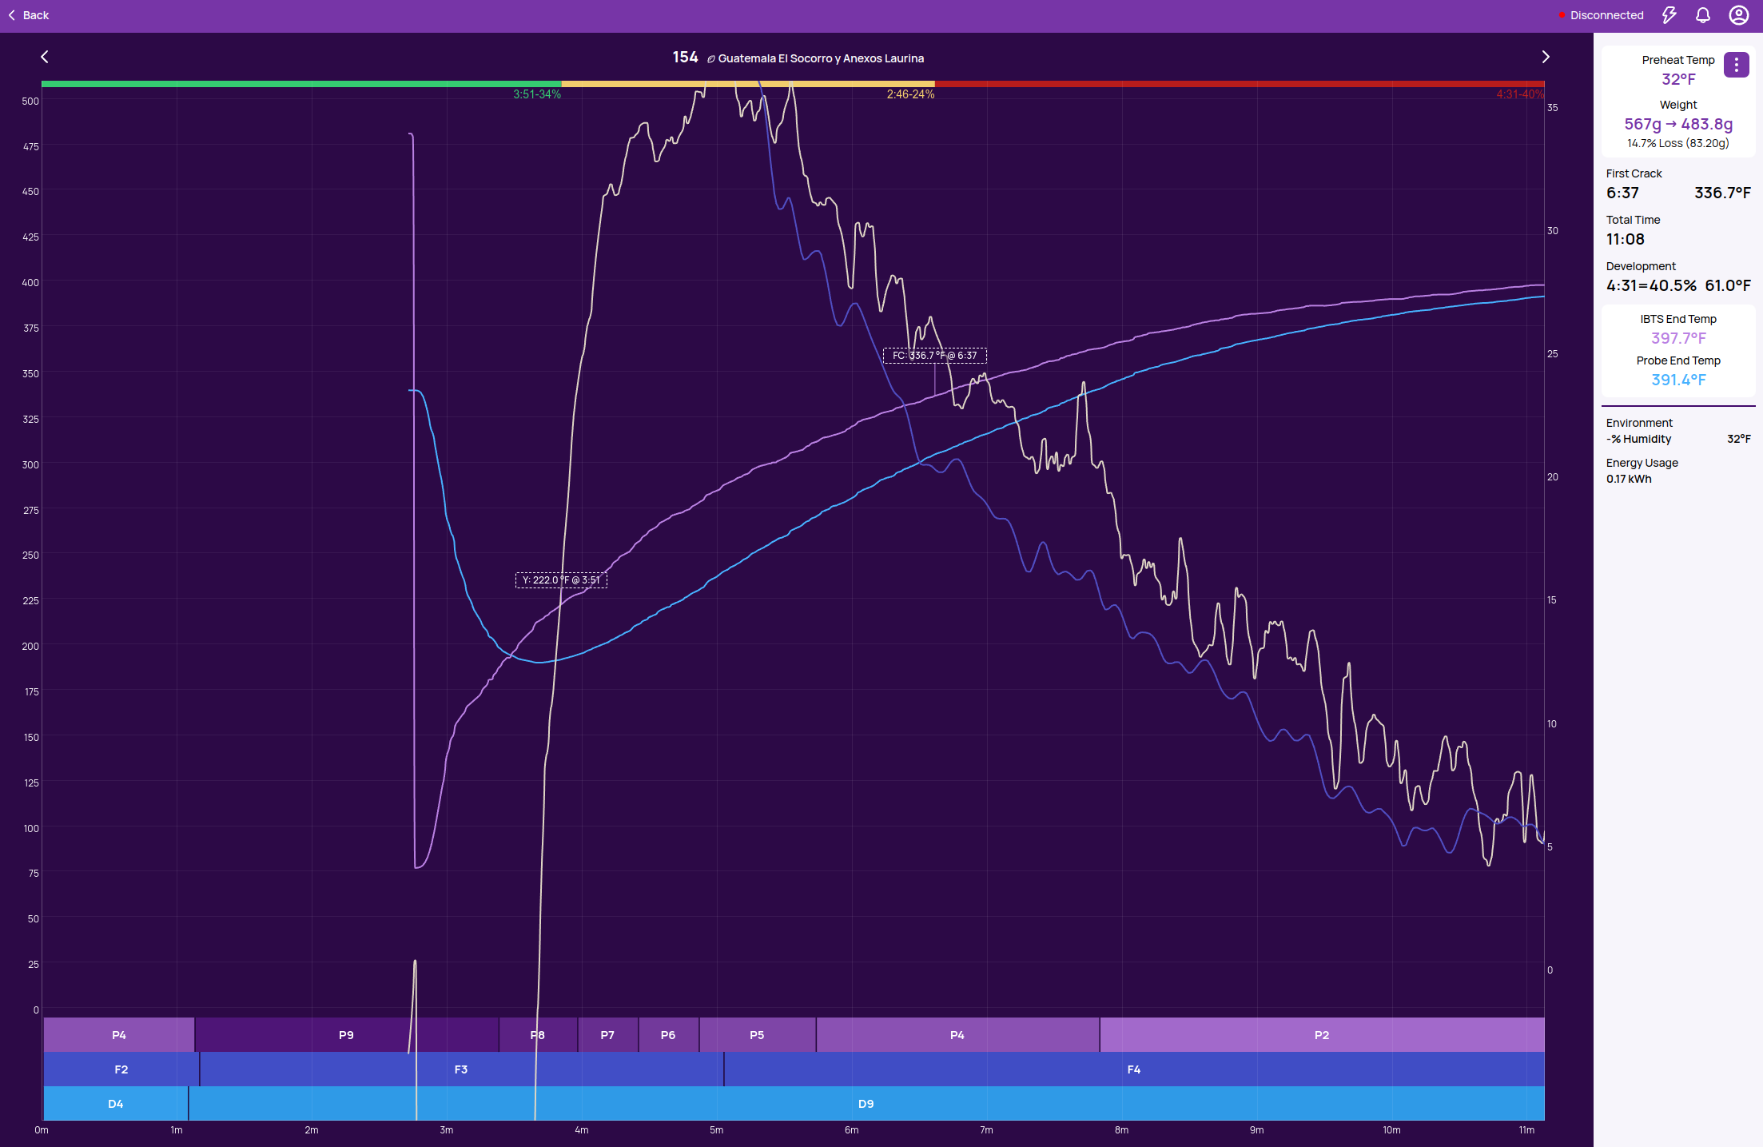Viewport: 1763px width, 1147px height.
Task: Click the First Crack time 6:37
Action: coord(1622,193)
